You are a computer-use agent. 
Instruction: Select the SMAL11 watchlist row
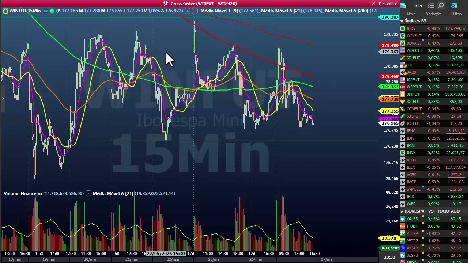[x=434, y=189]
